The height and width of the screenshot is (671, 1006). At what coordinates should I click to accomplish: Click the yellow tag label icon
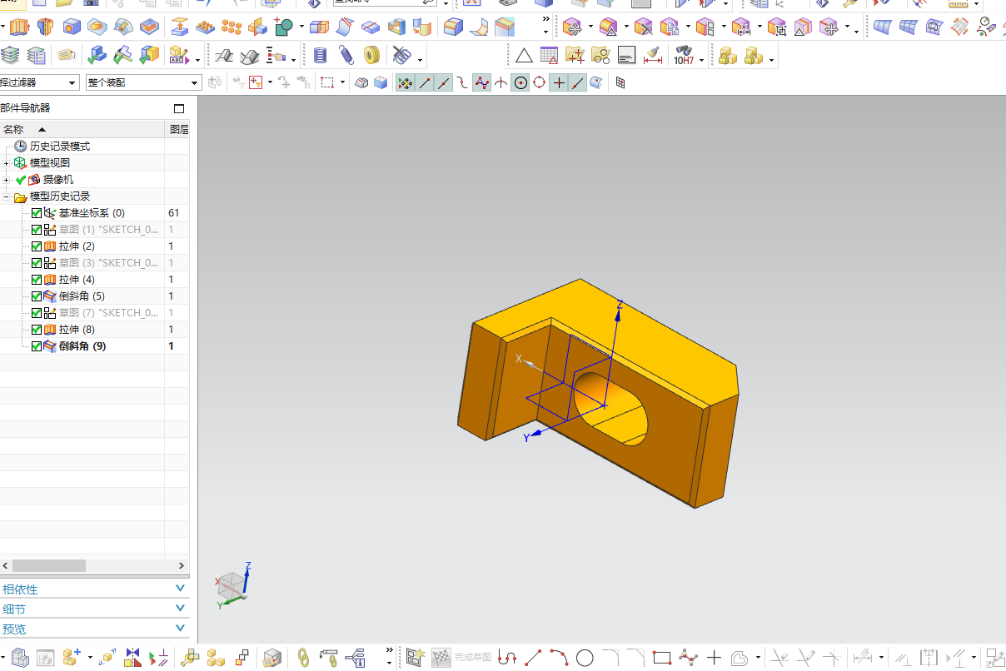[x=66, y=56]
